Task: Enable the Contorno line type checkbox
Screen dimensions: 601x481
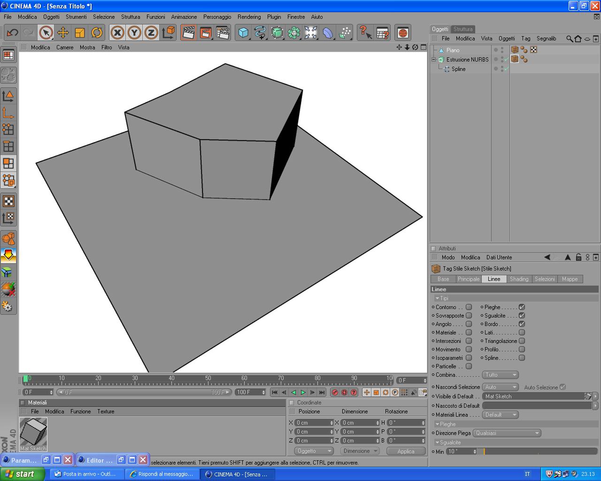Action: click(469, 307)
